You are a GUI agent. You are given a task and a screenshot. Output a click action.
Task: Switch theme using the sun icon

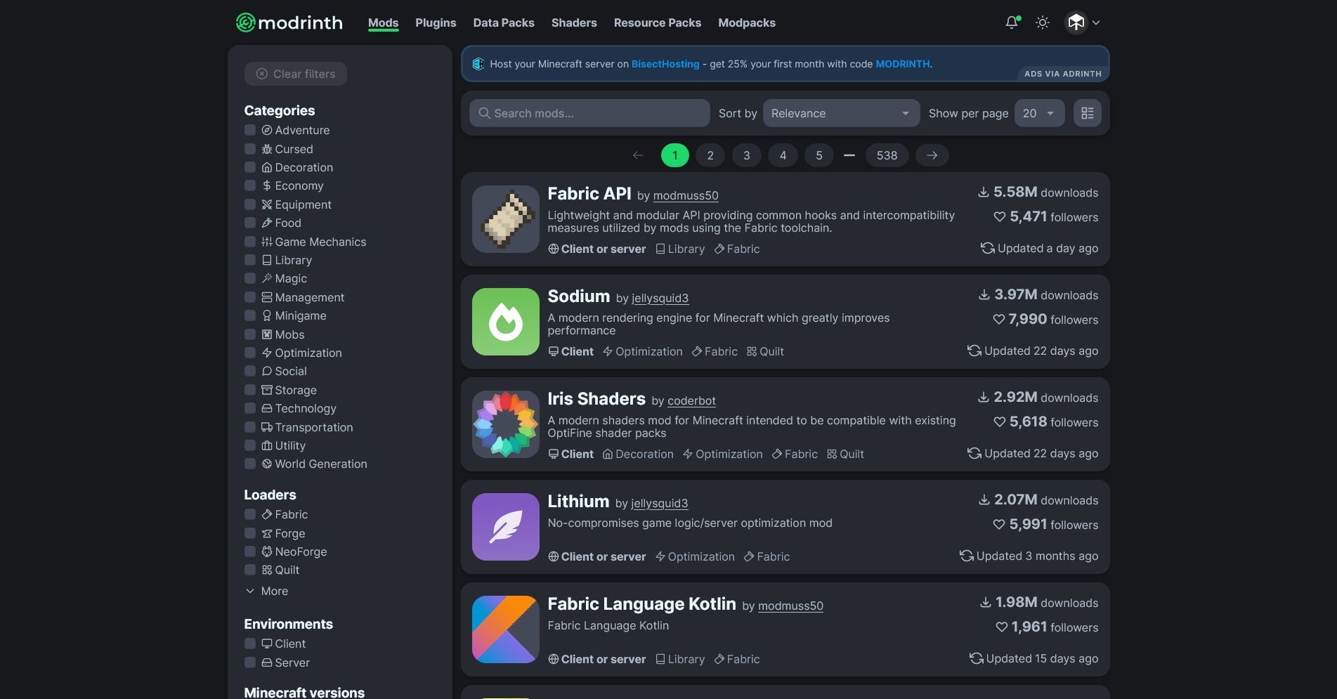pyautogui.click(x=1043, y=22)
